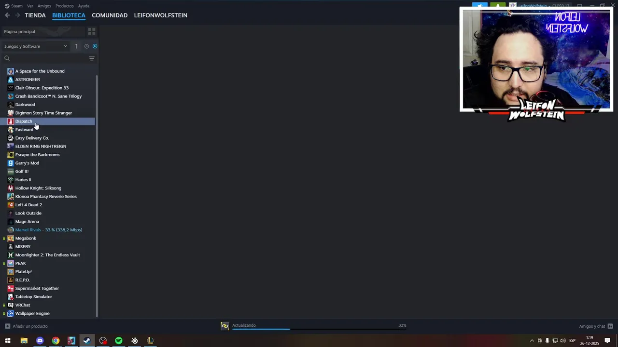Go forward with the right arrow
The height and width of the screenshot is (347, 618).
point(17,15)
